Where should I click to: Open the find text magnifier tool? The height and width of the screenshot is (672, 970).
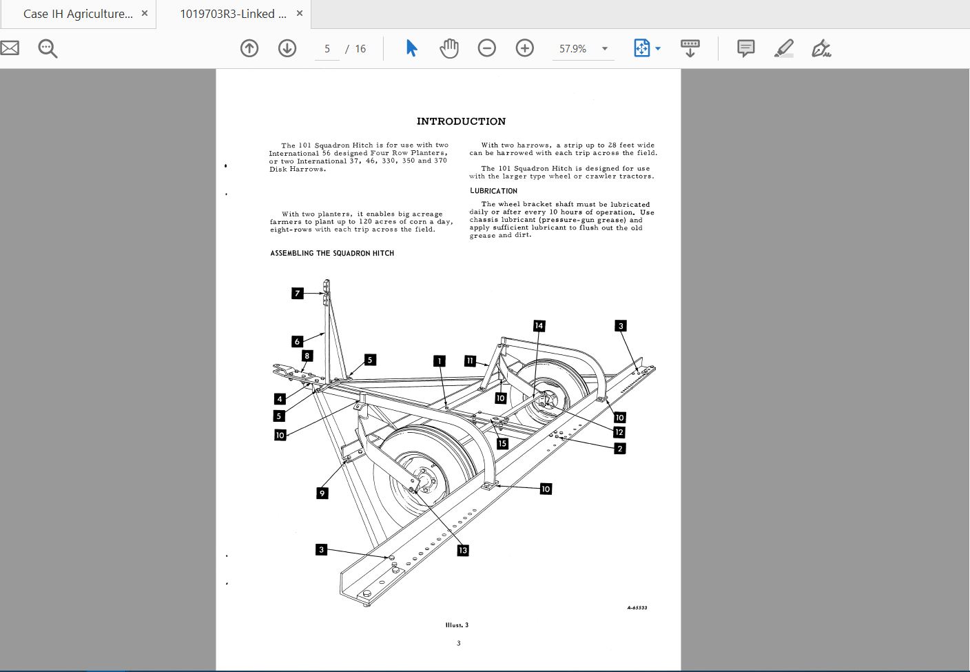(48, 49)
